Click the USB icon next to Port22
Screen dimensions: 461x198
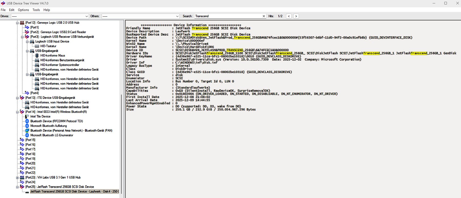tap(22, 173)
